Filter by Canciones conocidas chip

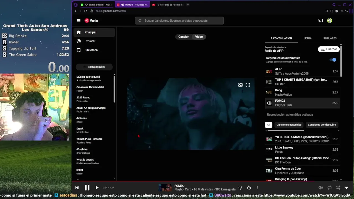[x=289, y=125]
